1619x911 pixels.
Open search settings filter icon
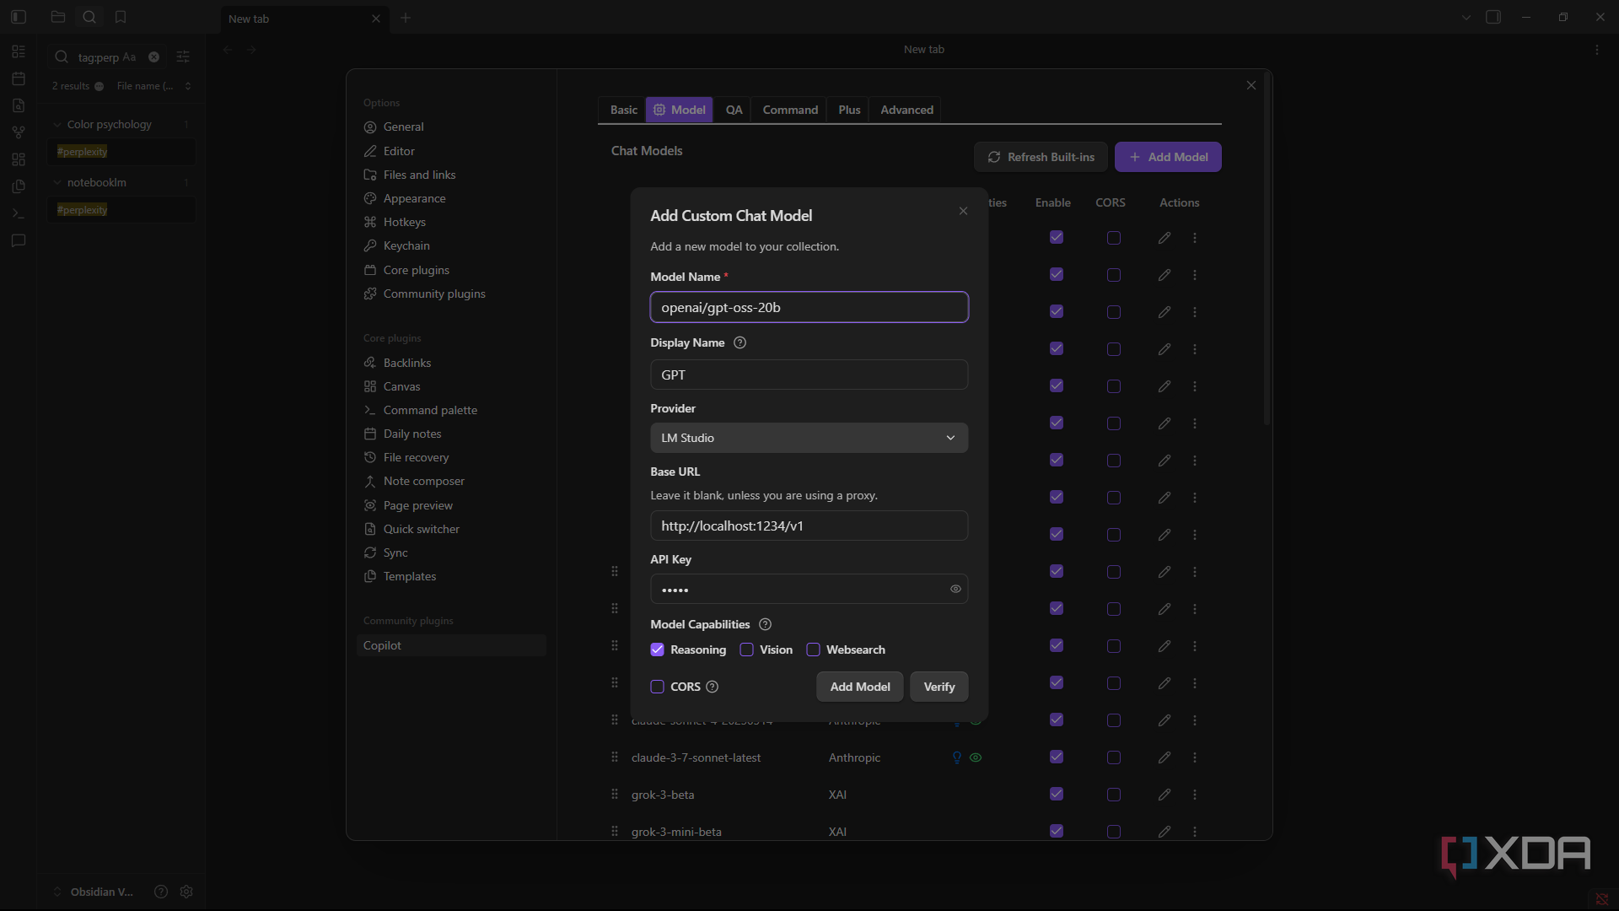pyautogui.click(x=183, y=57)
